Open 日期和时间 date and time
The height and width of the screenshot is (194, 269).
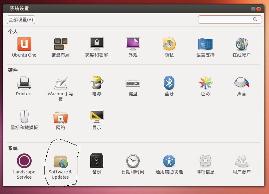point(133,164)
